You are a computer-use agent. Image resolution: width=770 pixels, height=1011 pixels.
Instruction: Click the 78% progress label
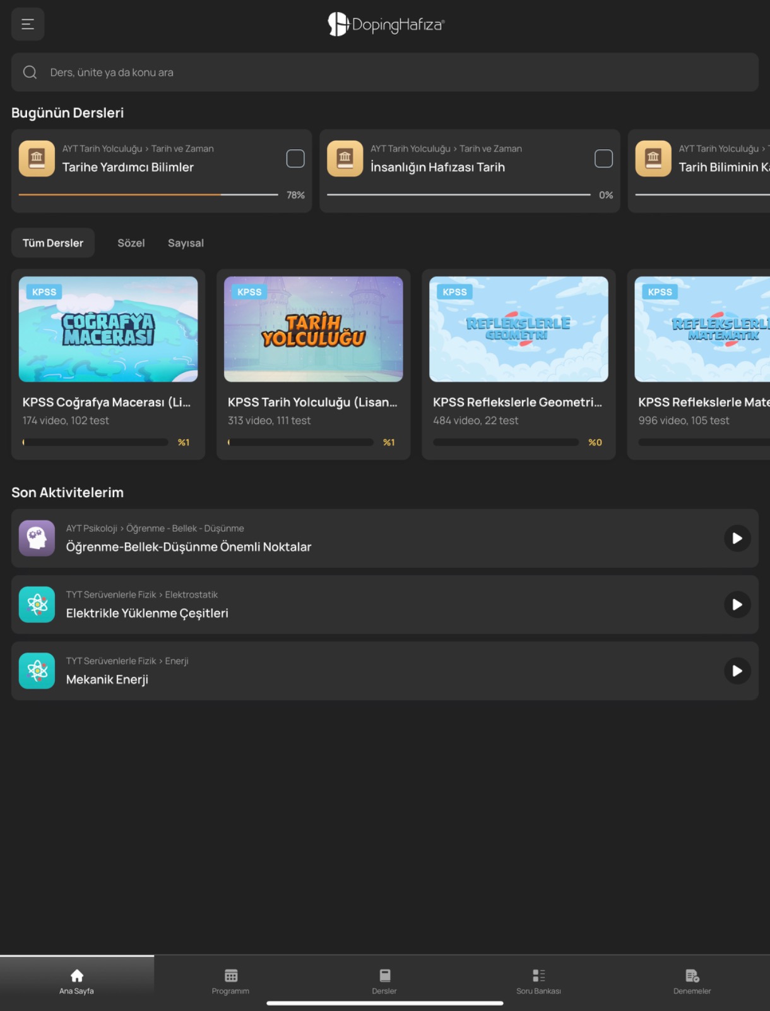point(295,195)
